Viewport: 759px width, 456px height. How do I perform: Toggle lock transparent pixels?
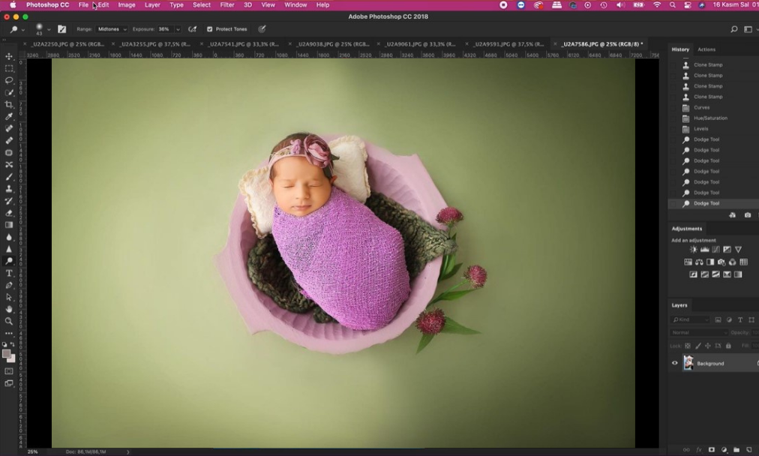[687, 346]
